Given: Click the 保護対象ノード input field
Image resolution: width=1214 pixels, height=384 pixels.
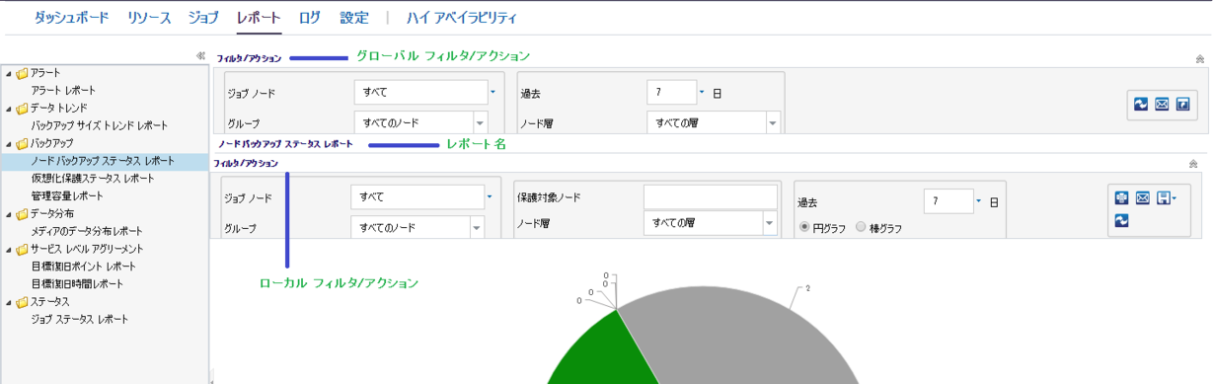Looking at the screenshot, I should (x=710, y=196).
